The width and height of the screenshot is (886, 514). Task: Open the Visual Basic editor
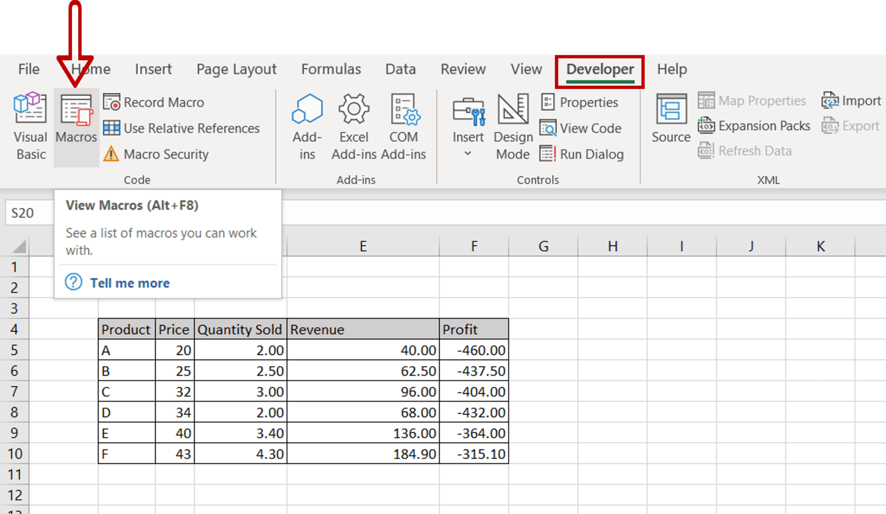point(30,125)
